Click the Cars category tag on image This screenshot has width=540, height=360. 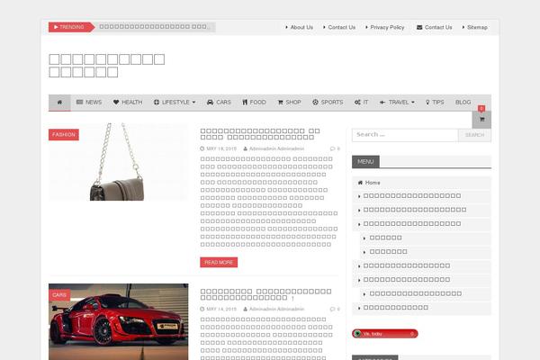(59, 295)
